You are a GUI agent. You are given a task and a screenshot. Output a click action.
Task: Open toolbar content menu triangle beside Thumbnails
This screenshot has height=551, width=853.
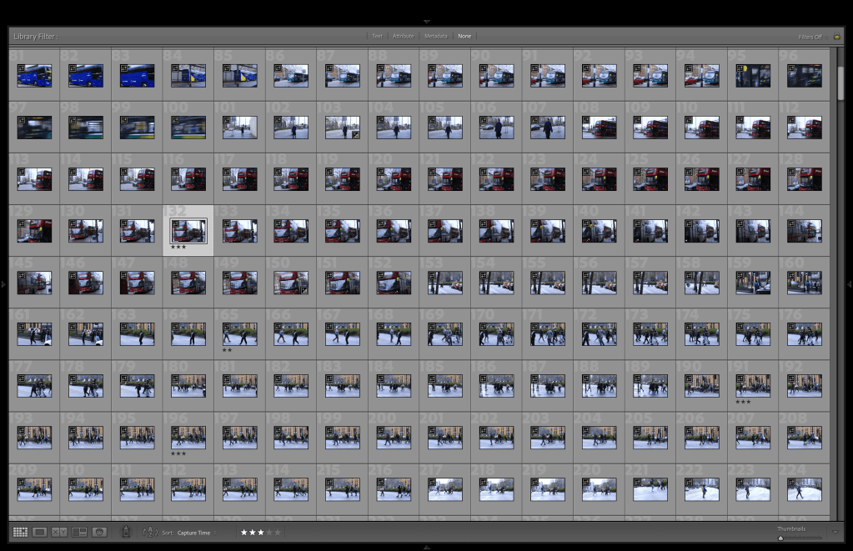tap(836, 532)
